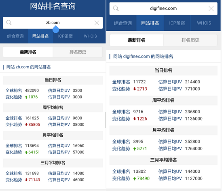
Task: Open ICP备案 tab in zb.com panel
Action: (x=66, y=36)
